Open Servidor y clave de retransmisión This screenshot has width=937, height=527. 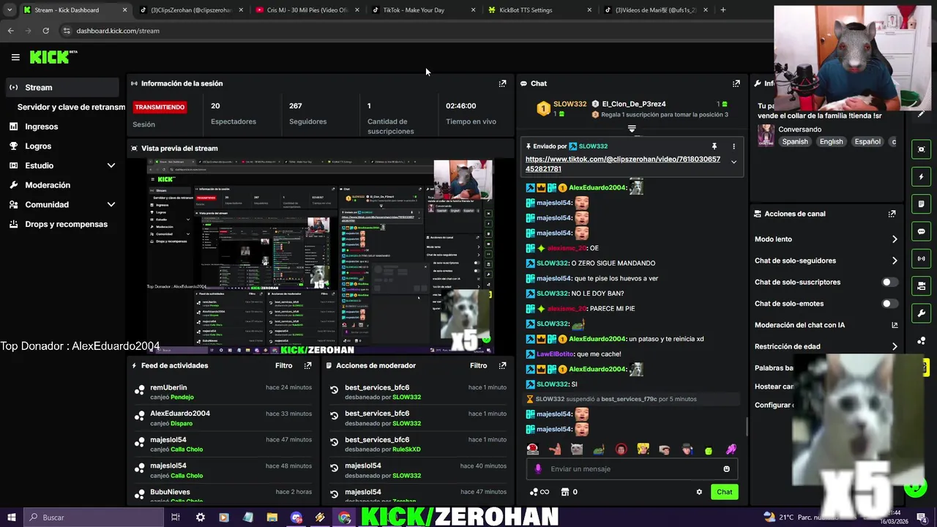click(71, 107)
